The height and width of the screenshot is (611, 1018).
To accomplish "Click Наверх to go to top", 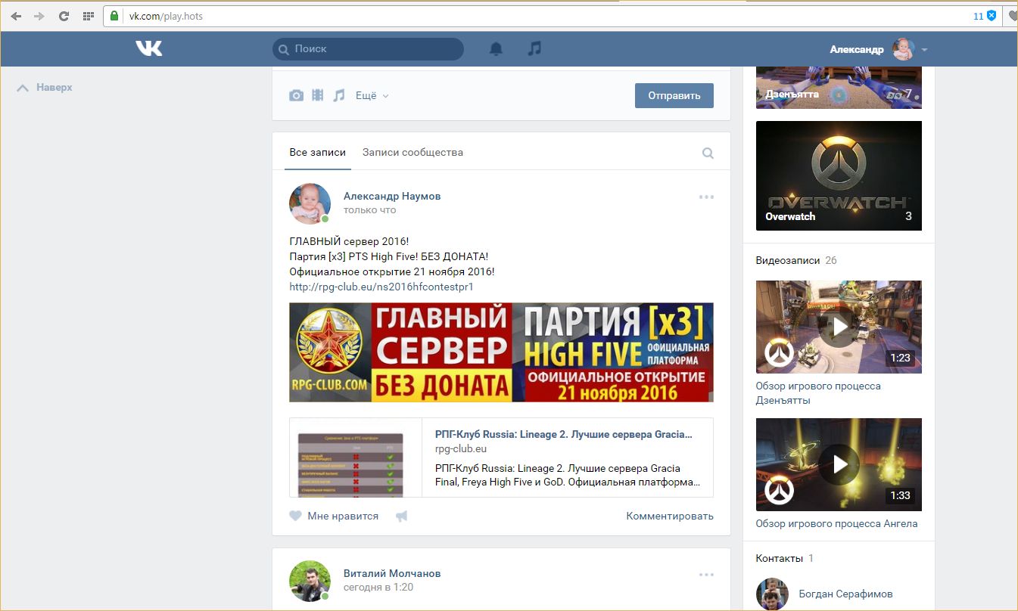I will (x=45, y=88).
